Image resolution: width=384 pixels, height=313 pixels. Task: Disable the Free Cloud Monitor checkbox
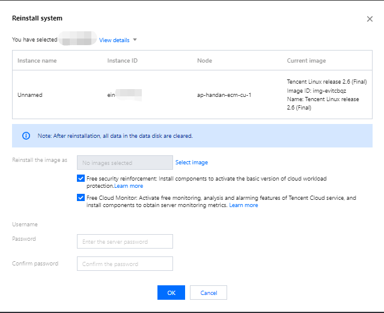(x=81, y=197)
